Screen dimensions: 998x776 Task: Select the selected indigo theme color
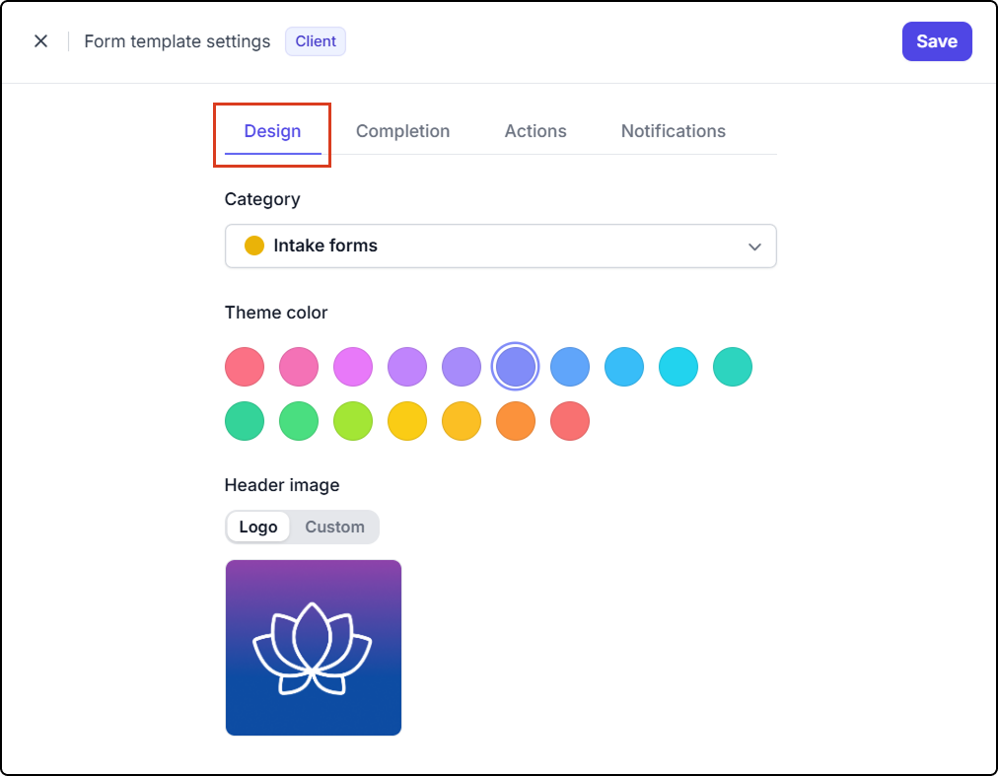(x=516, y=367)
